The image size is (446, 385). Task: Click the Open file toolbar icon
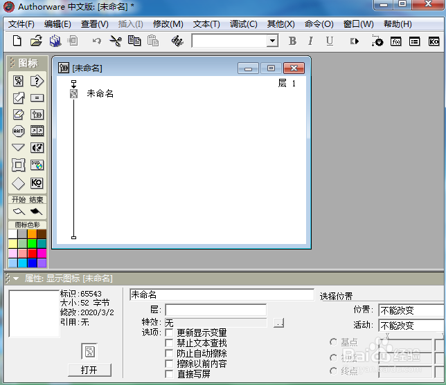pyautogui.click(x=36, y=41)
